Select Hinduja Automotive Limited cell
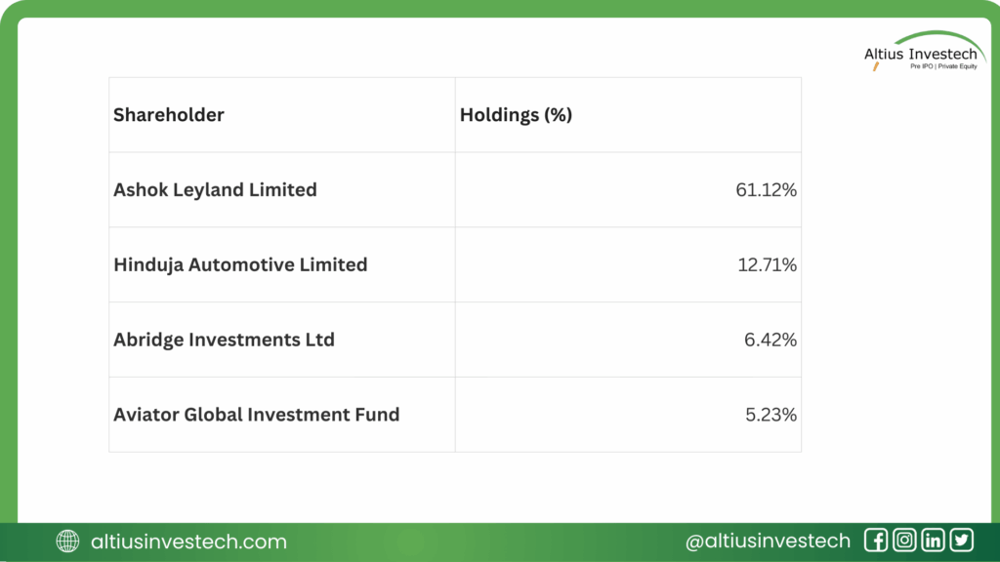 point(240,264)
